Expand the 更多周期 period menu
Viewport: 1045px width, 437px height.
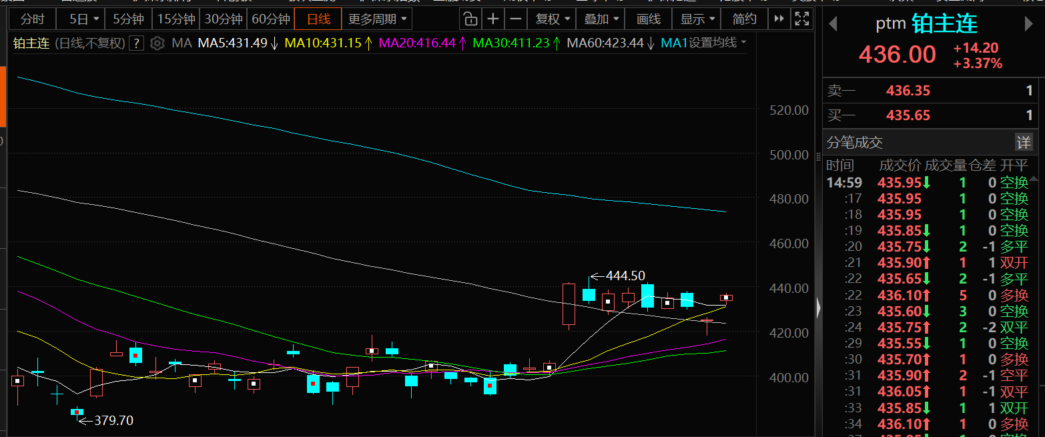click(377, 19)
